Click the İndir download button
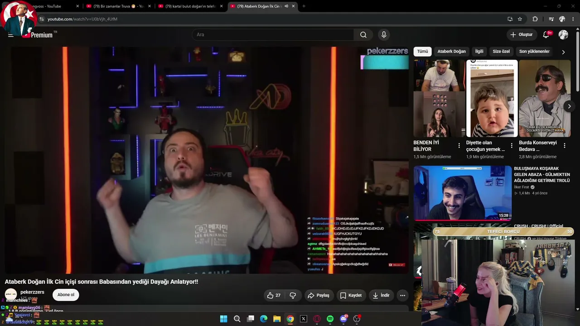The image size is (580, 326). coord(381,295)
